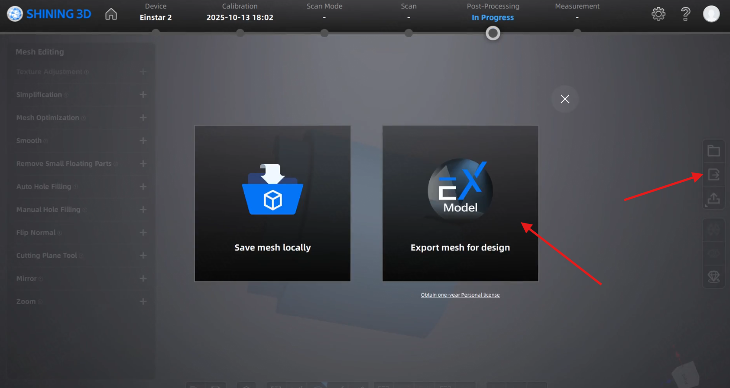Click the Mesh Editing panel title

40,52
